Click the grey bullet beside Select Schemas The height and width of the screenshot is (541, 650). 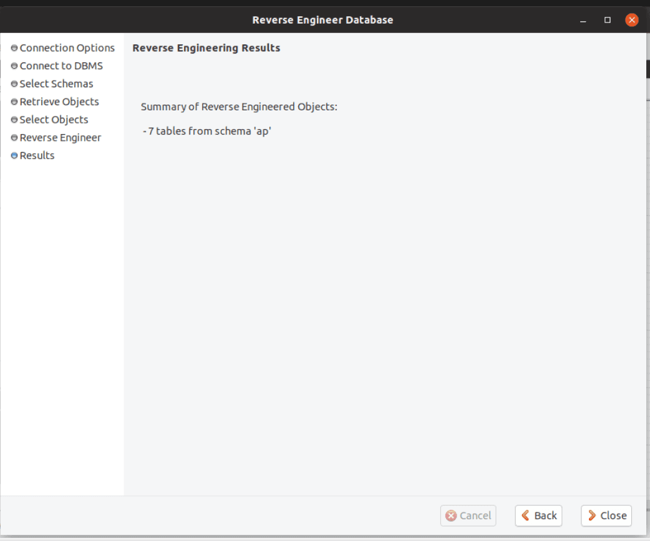pos(14,84)
